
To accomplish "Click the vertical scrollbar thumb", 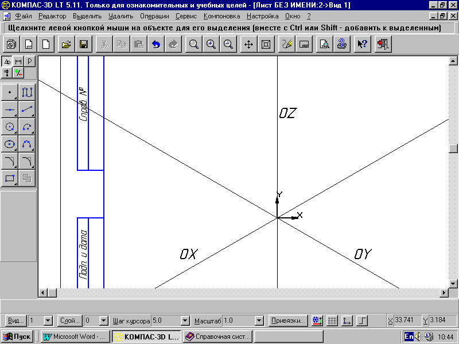I will coord(453,148).
